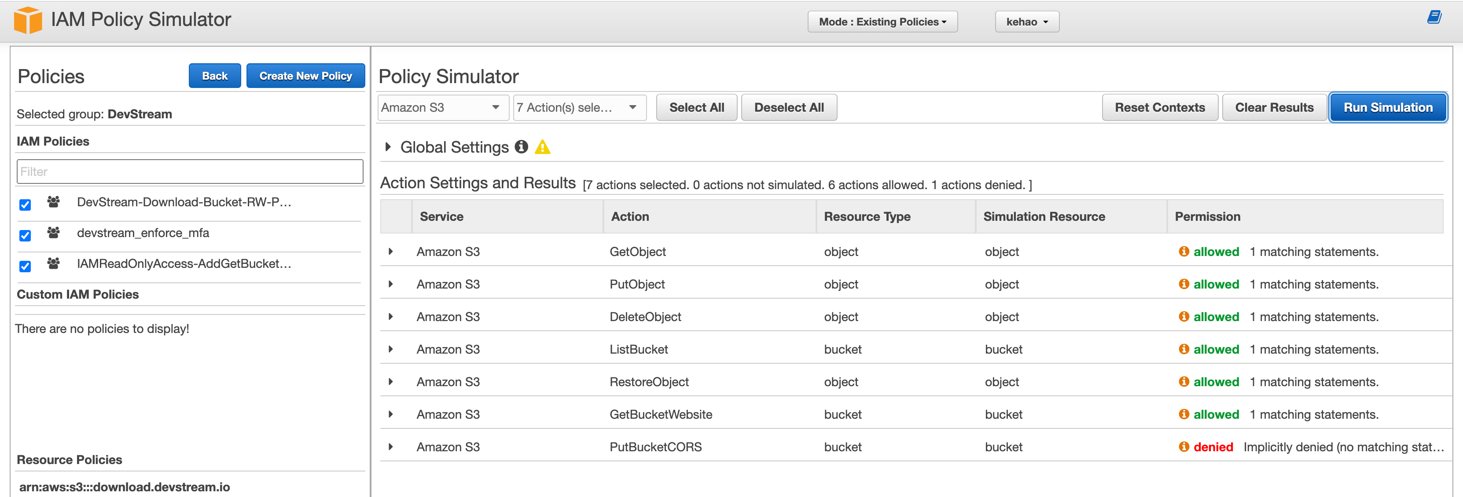Viewport: 1463px width, 497px height.
Task: Click 'Selected group: DevStream' text
Action: pyautogui.click(x=94, y=114)
